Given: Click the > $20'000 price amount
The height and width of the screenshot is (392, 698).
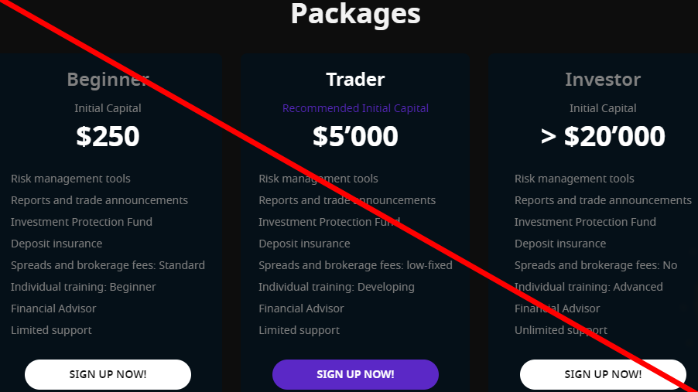Looking at the screenshot, I should pos(603,136).
